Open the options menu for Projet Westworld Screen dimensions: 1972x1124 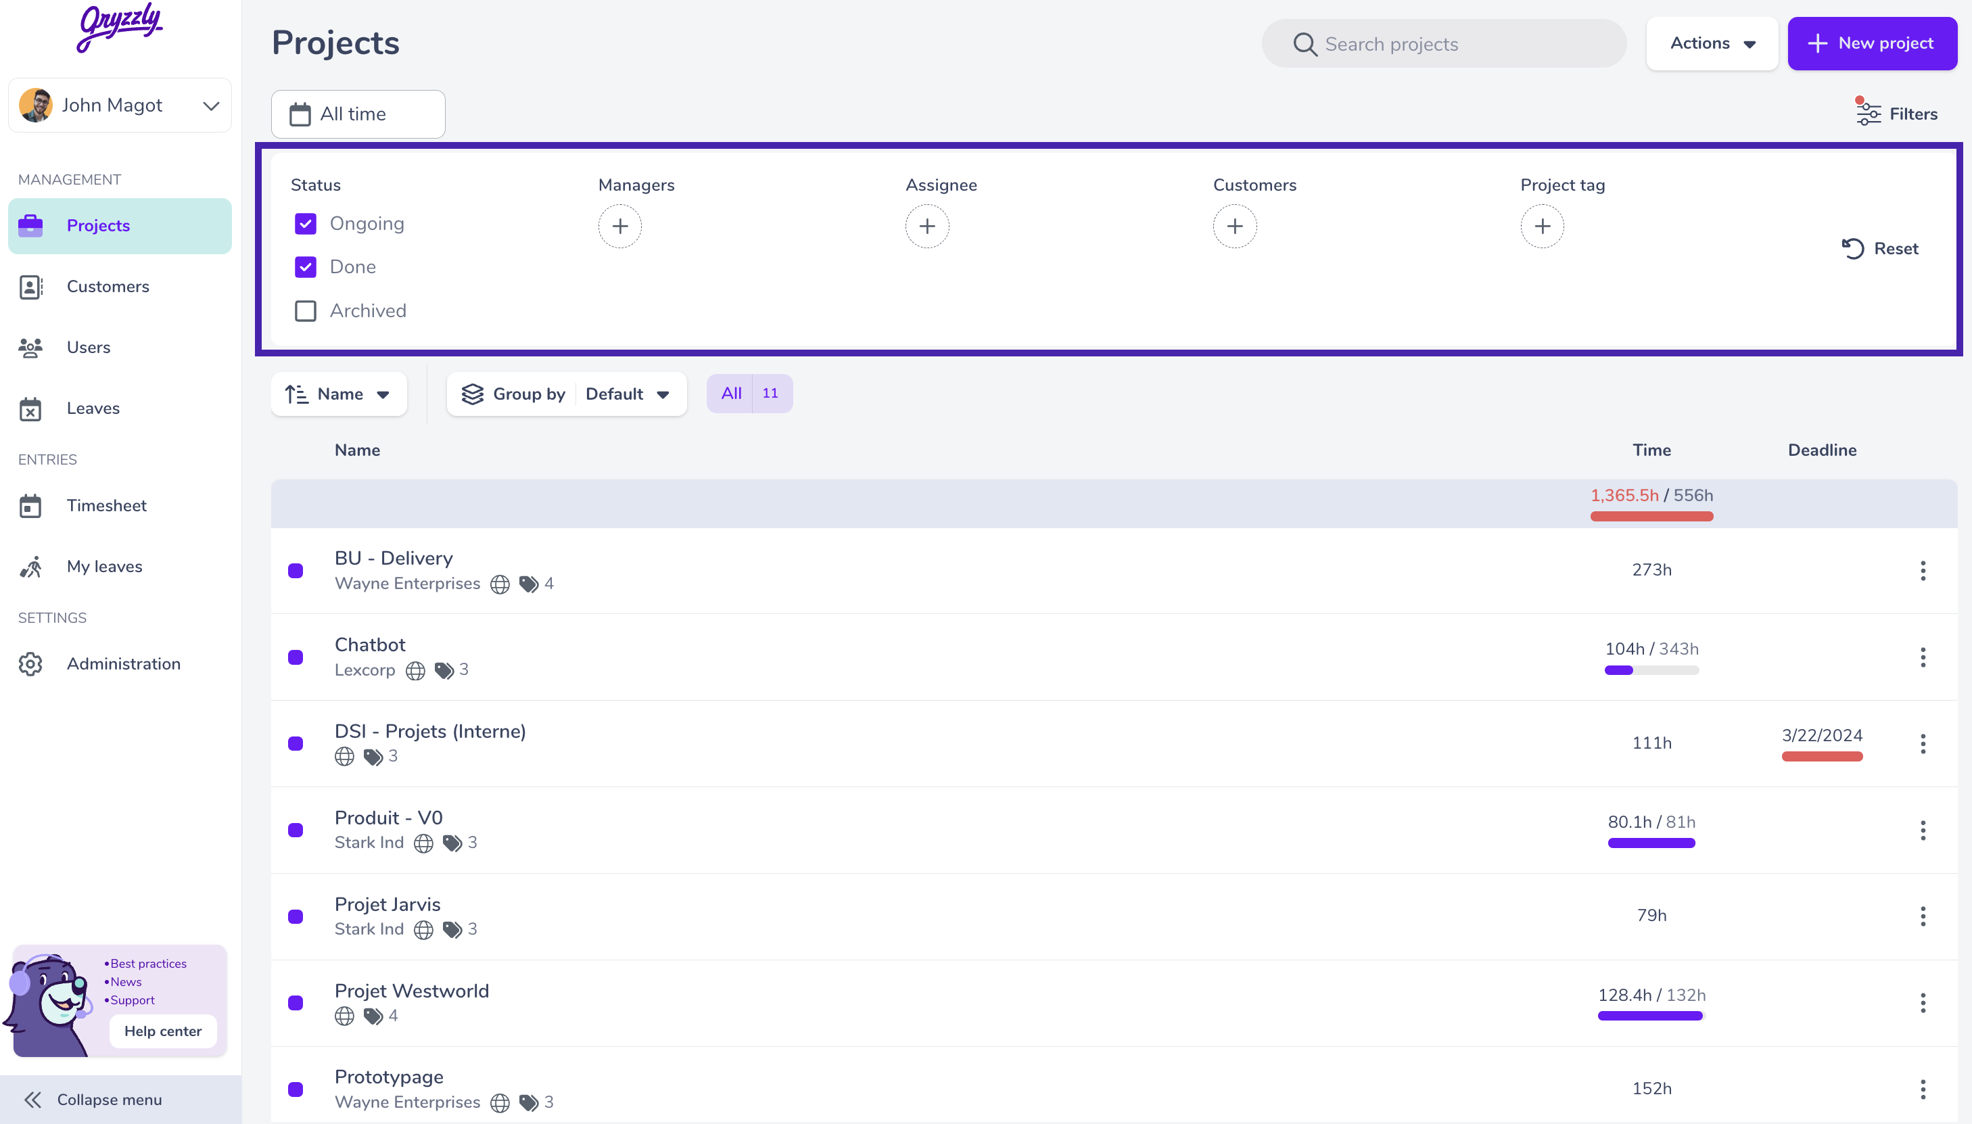[x=1923, y=1003]
